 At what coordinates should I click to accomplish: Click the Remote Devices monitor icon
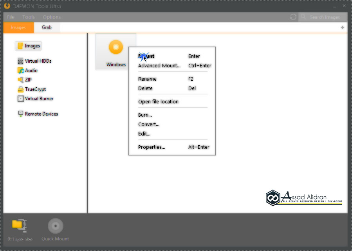coord(20,114)
